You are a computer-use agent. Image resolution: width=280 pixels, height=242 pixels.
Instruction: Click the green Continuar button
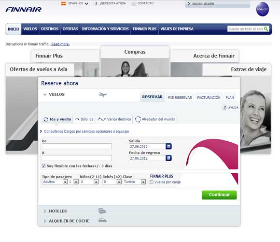pyautogui.click(x=219, y=195)
